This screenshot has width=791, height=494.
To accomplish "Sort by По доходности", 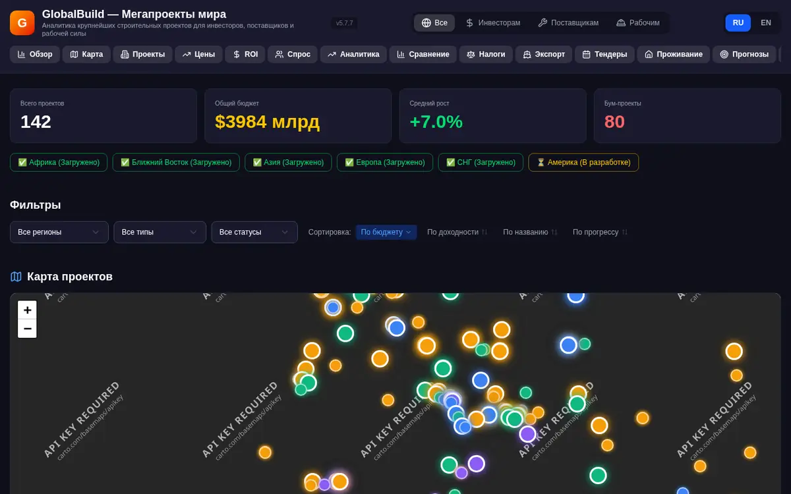I will pos(457,232).
